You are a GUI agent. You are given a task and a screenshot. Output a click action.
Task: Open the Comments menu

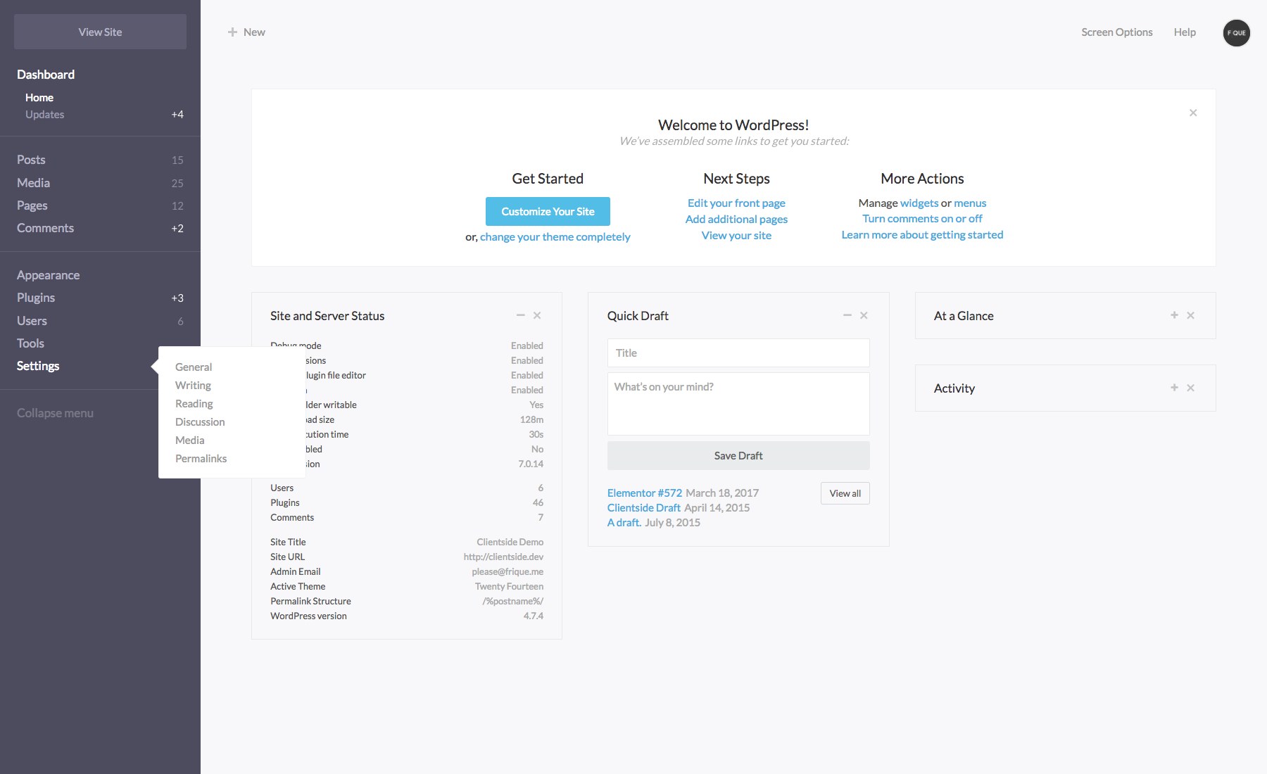[45, 228]
